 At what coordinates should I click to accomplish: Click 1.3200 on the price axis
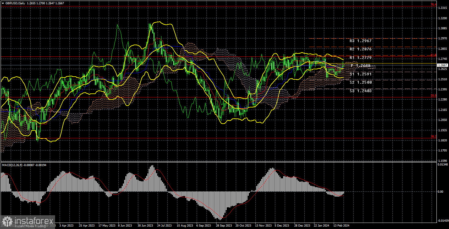click(x=443, y=18)
